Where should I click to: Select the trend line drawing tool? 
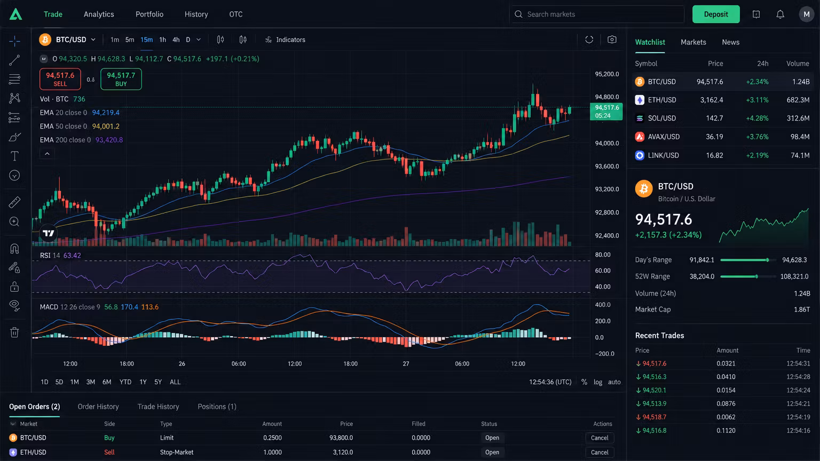tap(14, 60)
